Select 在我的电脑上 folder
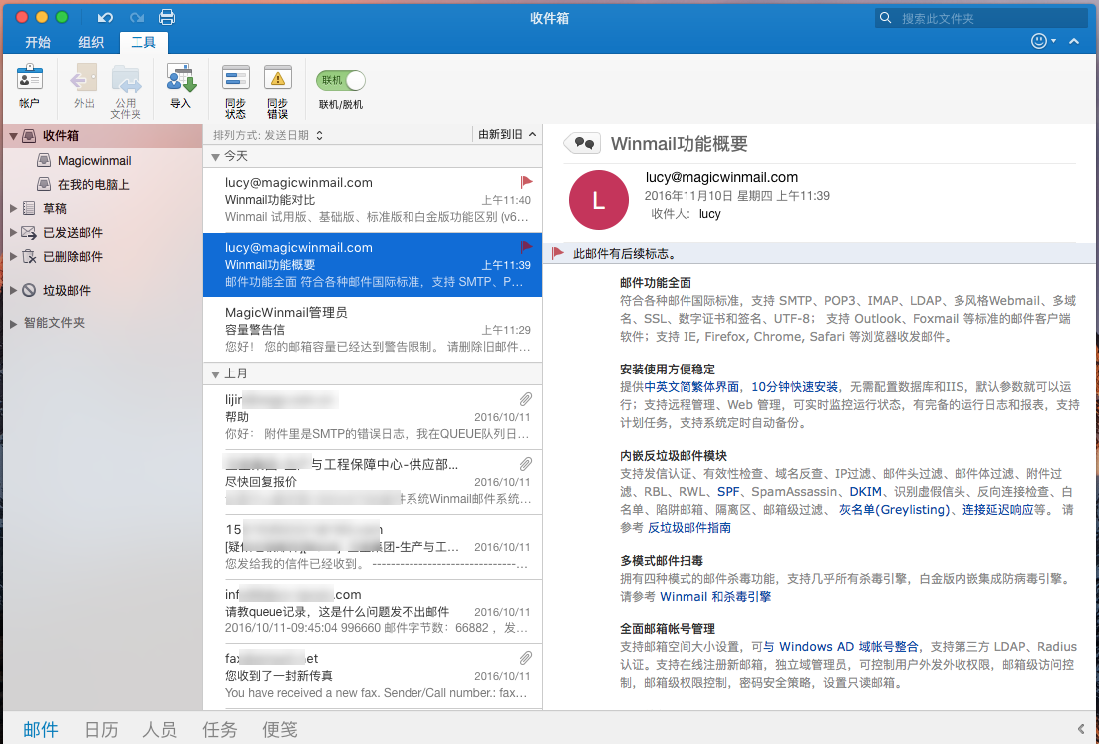The width and height of the screenshot is (1099, 744). point(94,185)
